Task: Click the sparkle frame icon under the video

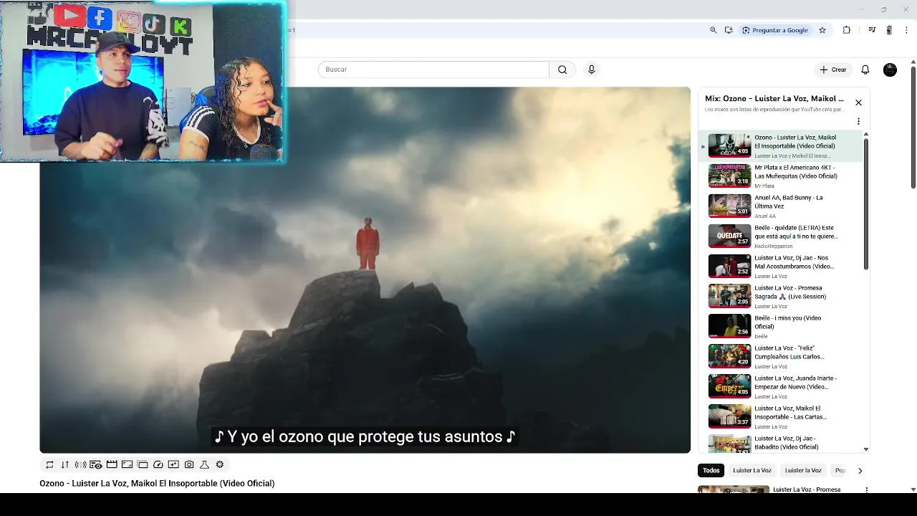Action: click(173, 464)
